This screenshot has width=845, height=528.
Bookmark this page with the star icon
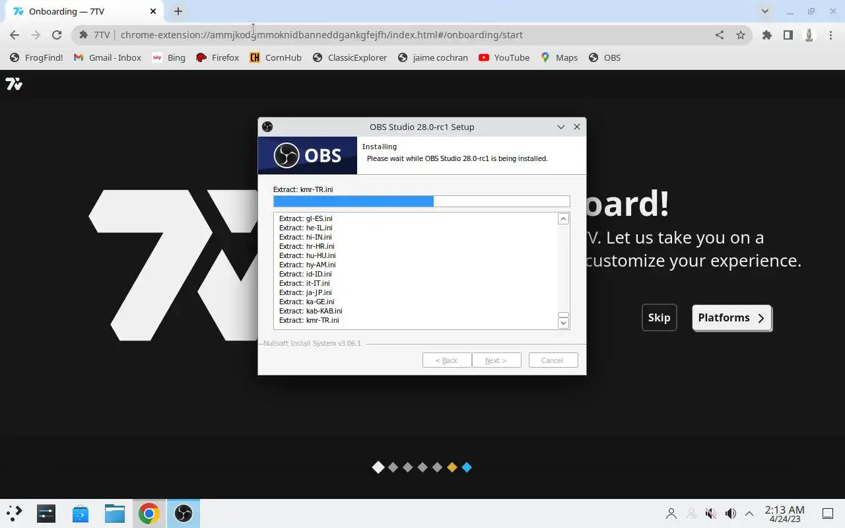(741, 35)
